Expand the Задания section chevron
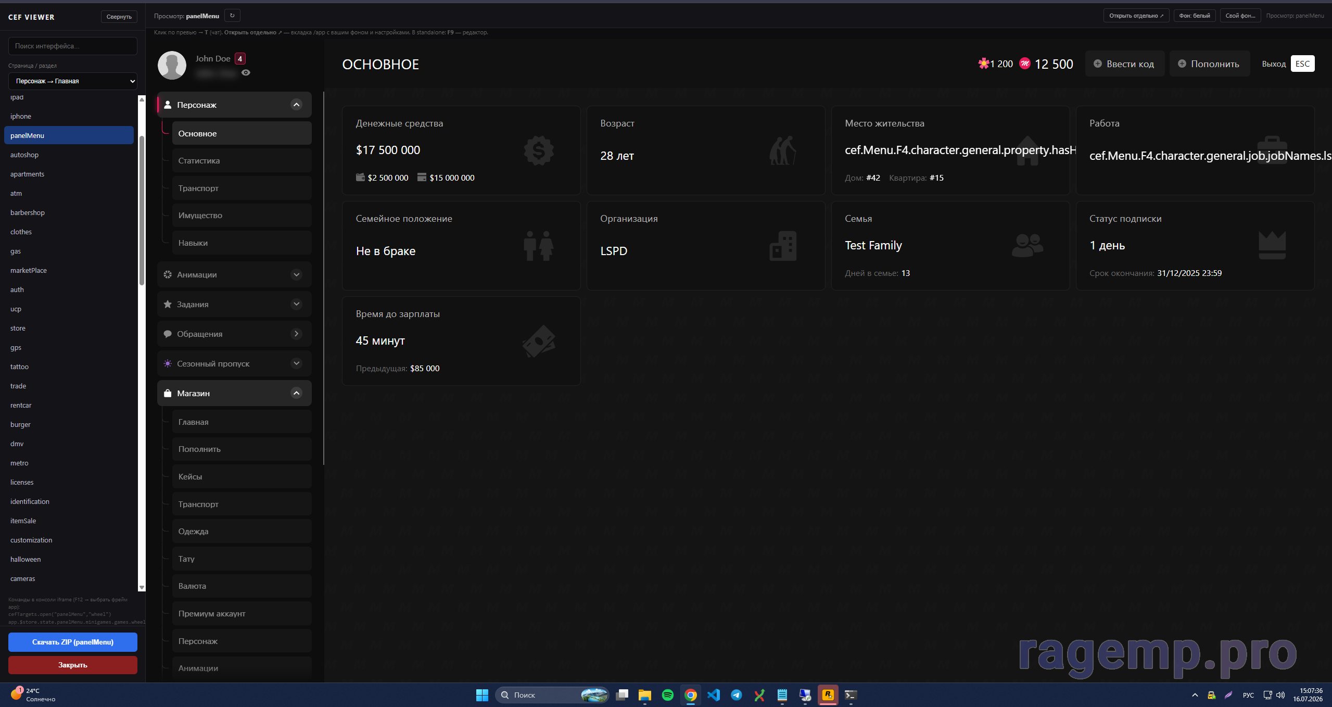 tap(296, 304)
